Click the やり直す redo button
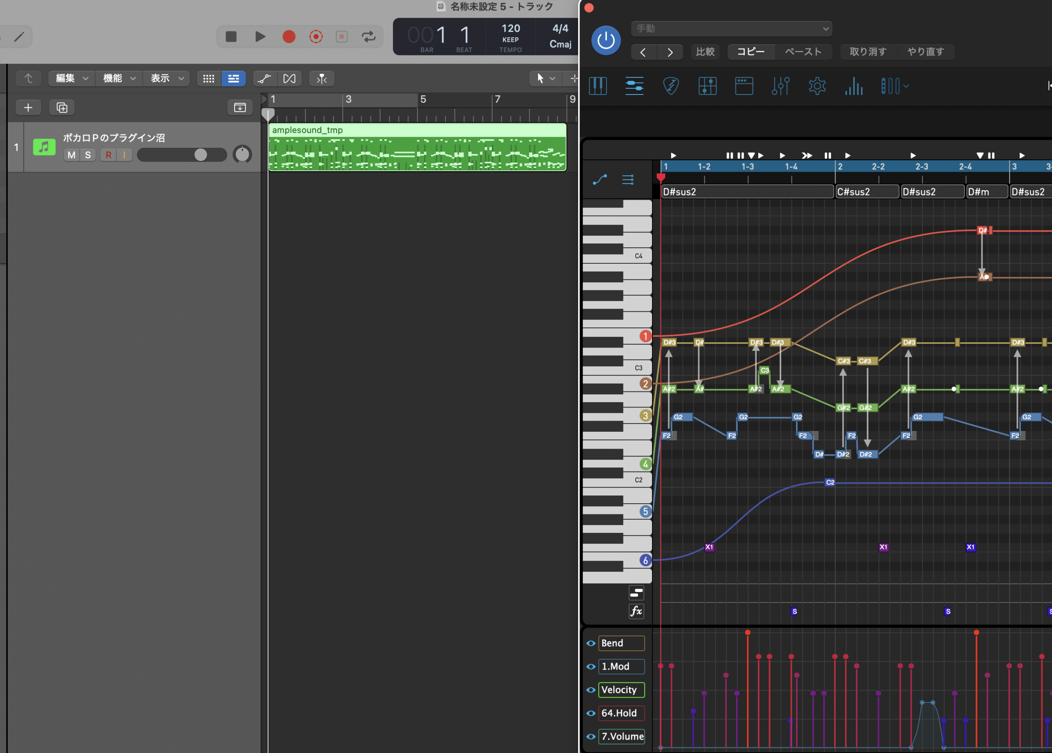The image size is (1052, 753). tap(925, 51)
